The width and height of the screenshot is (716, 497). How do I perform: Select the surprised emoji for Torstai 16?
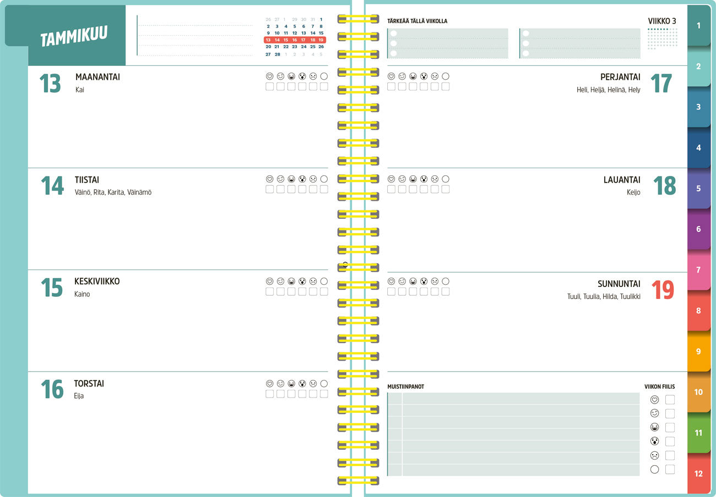tap(302, 383)
